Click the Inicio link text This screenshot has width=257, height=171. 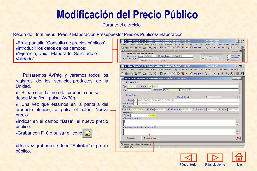238,165
